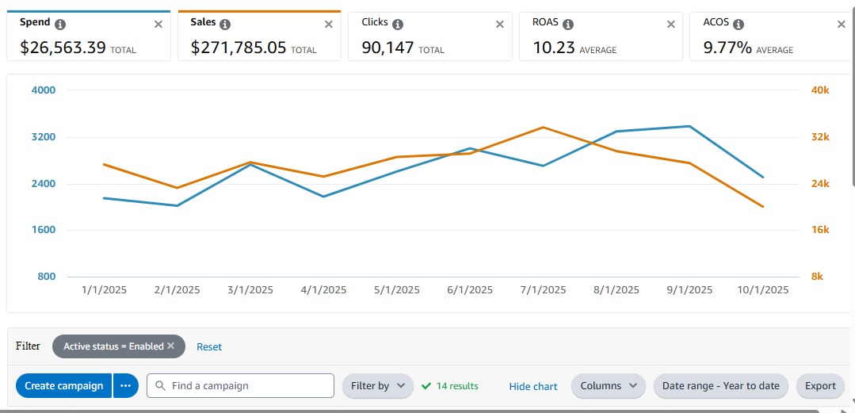Dismiss the Clicks metric card
Screen dimensions: 855x413
coord(499,25)
